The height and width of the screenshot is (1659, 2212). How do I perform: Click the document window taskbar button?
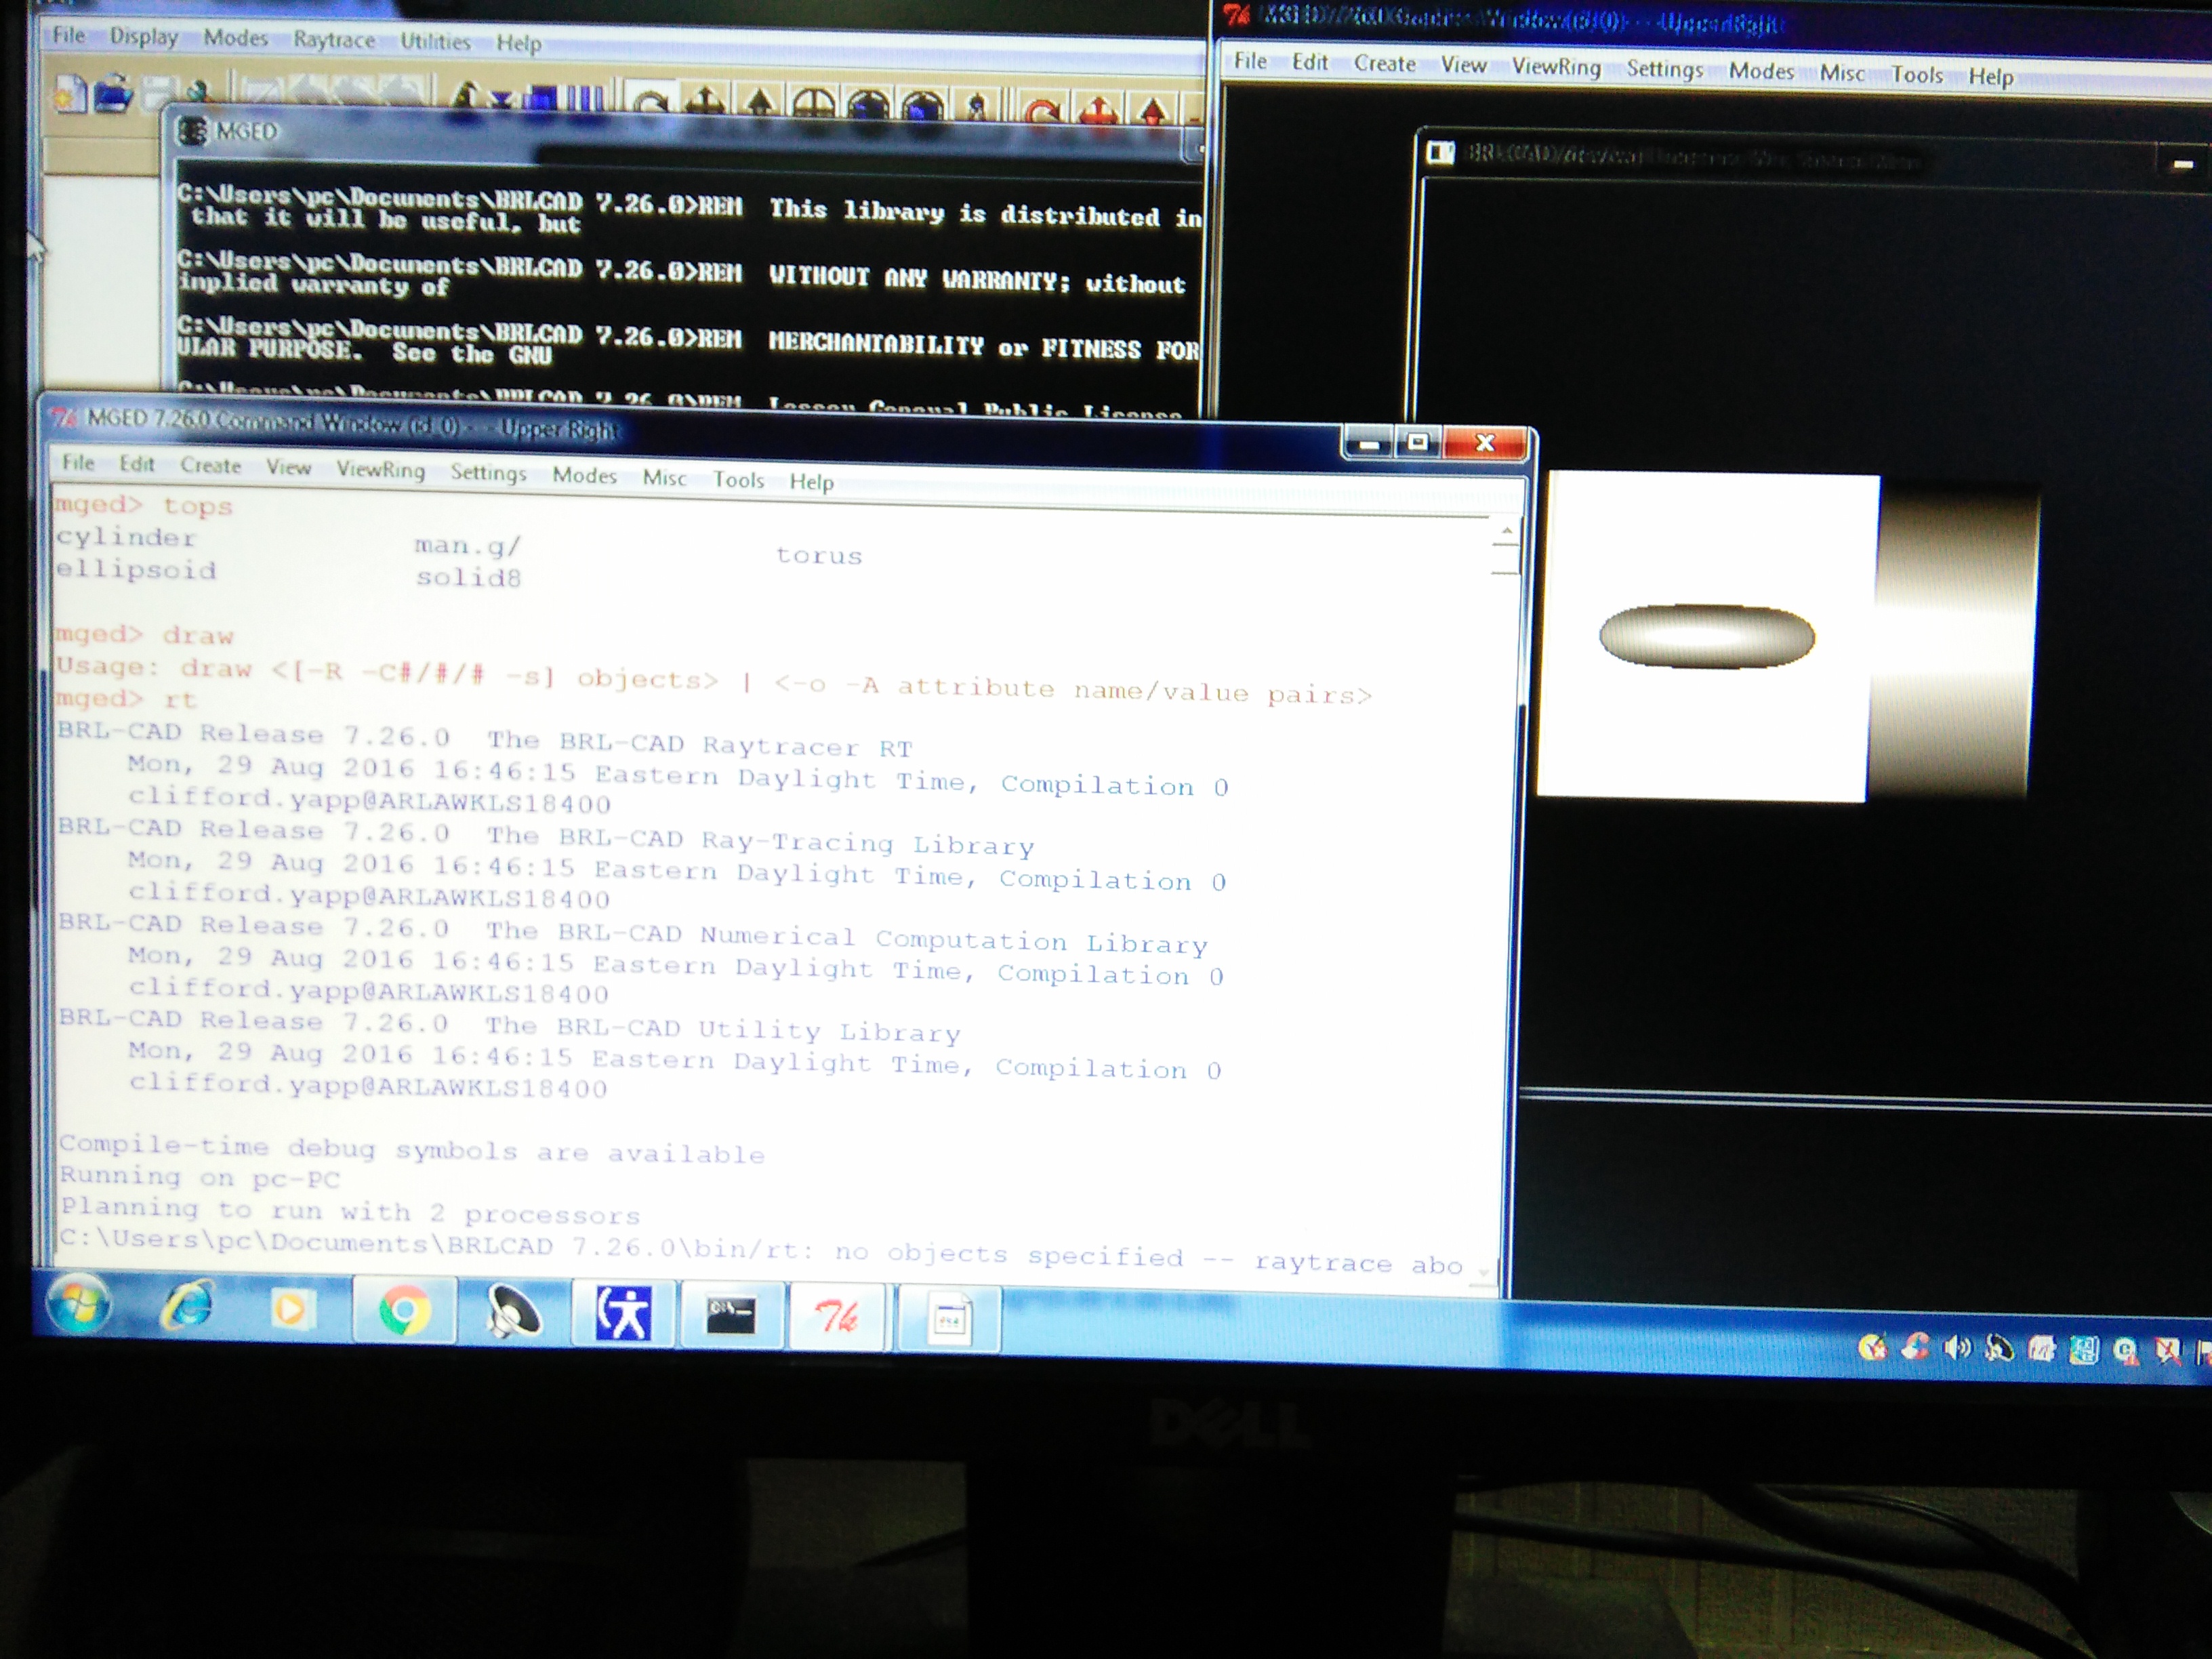point(949,1320)
